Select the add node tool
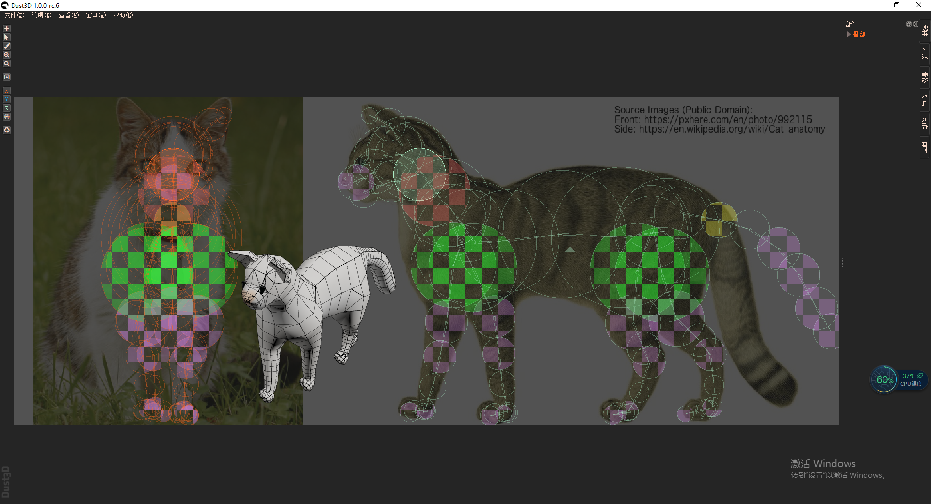931x504 pixels. point(6,29)
